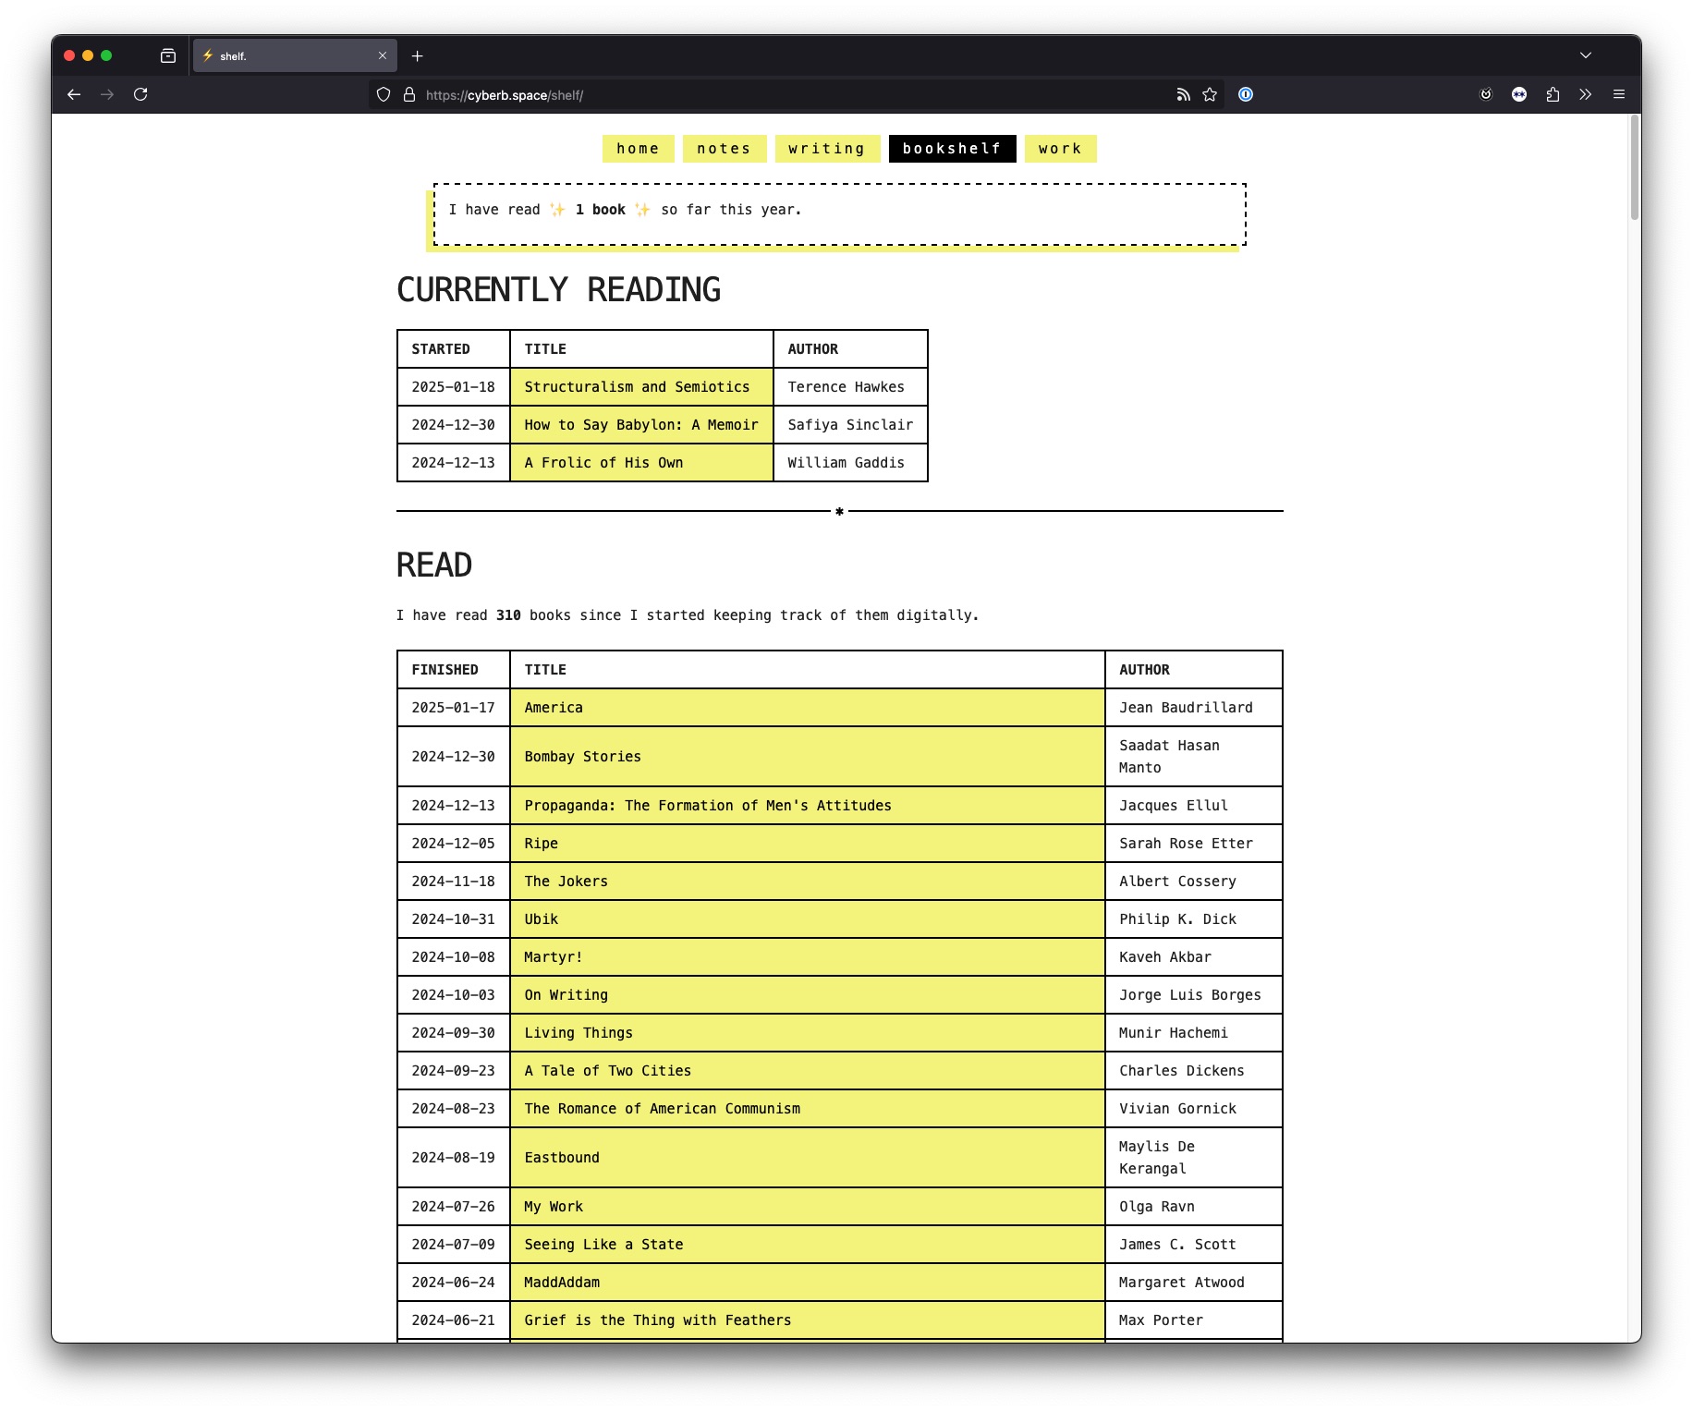Reload the page with refresh icon
Screen dimensions: 1693x1411
pos(140,94)
